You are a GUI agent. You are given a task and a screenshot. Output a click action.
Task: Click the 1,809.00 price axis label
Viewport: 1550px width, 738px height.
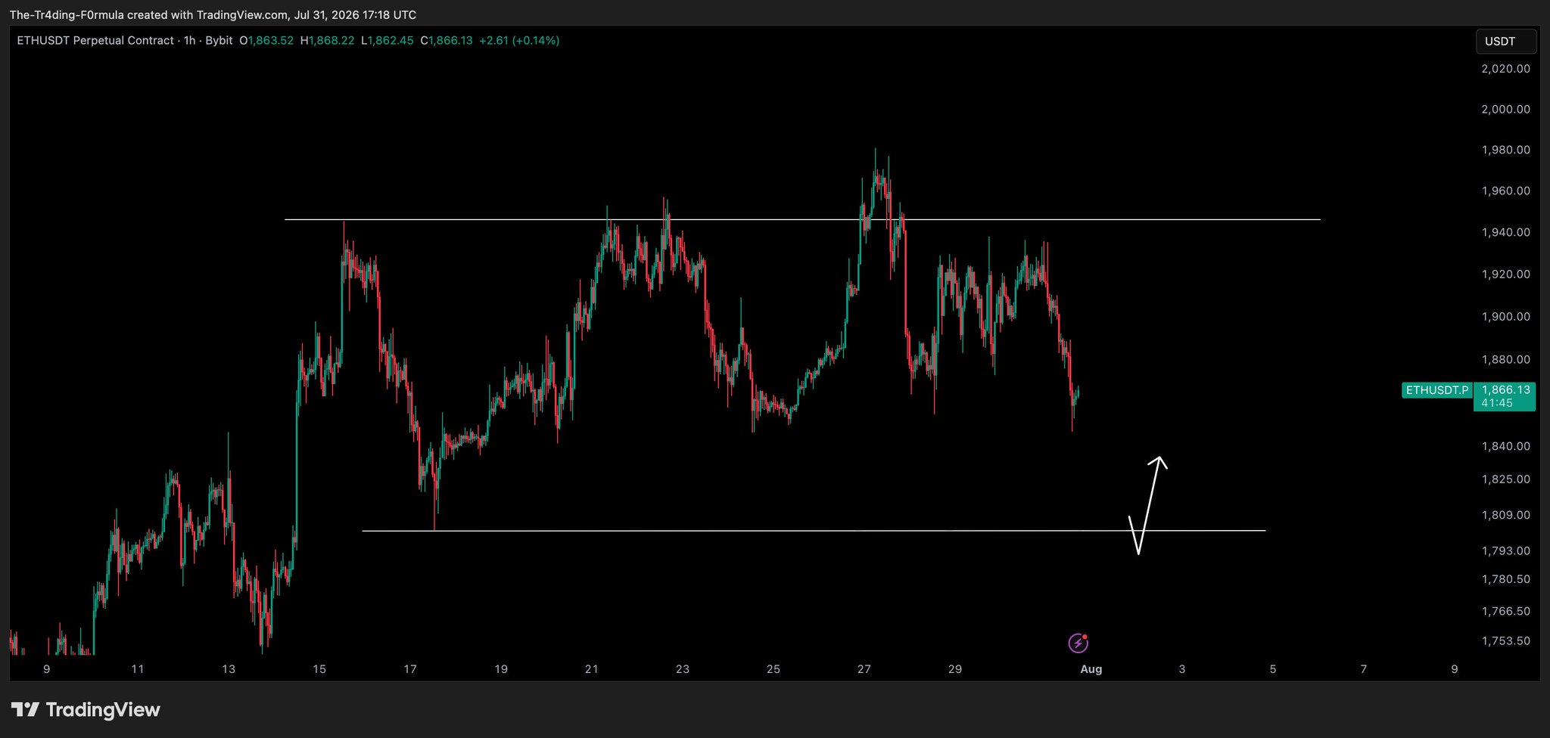point(1505,516)
